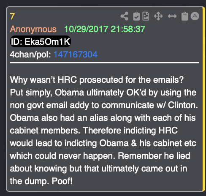Click the horizontal double-arrow width icon

[172, 16]
